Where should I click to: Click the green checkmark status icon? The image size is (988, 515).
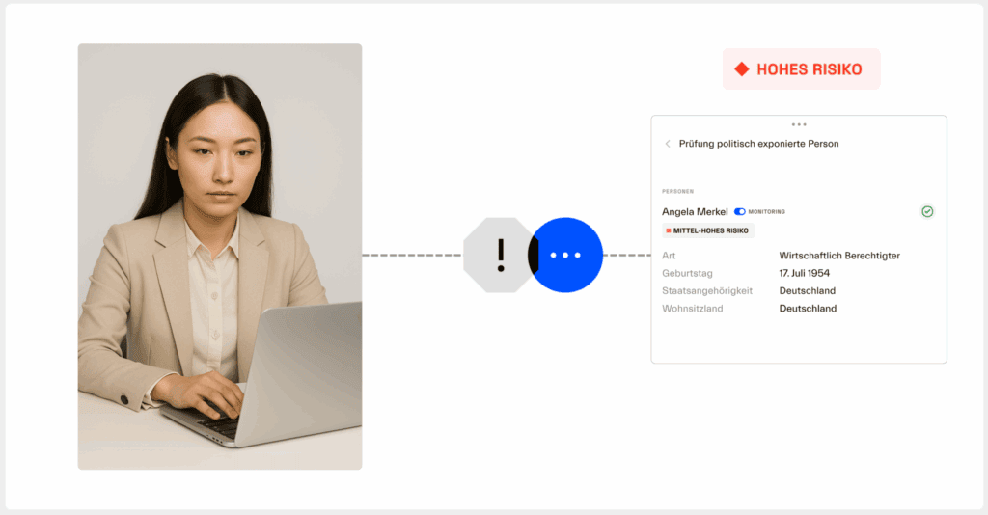(927, 211)
